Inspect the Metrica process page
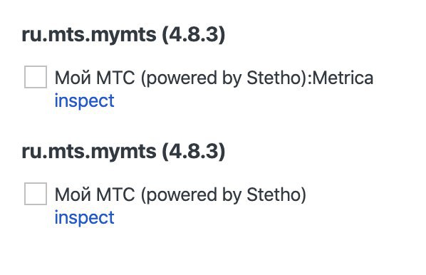 pos(85,101)
